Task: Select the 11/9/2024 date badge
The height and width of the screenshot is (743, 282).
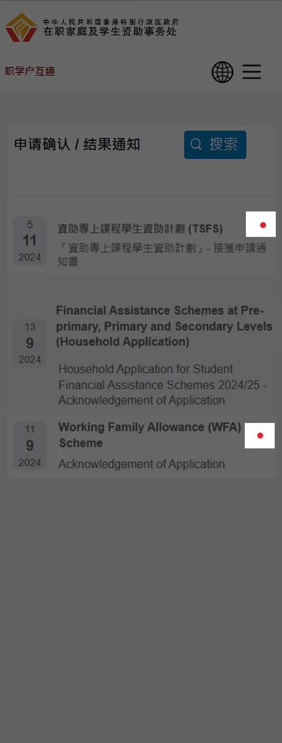Action: (x=30, y=446)
